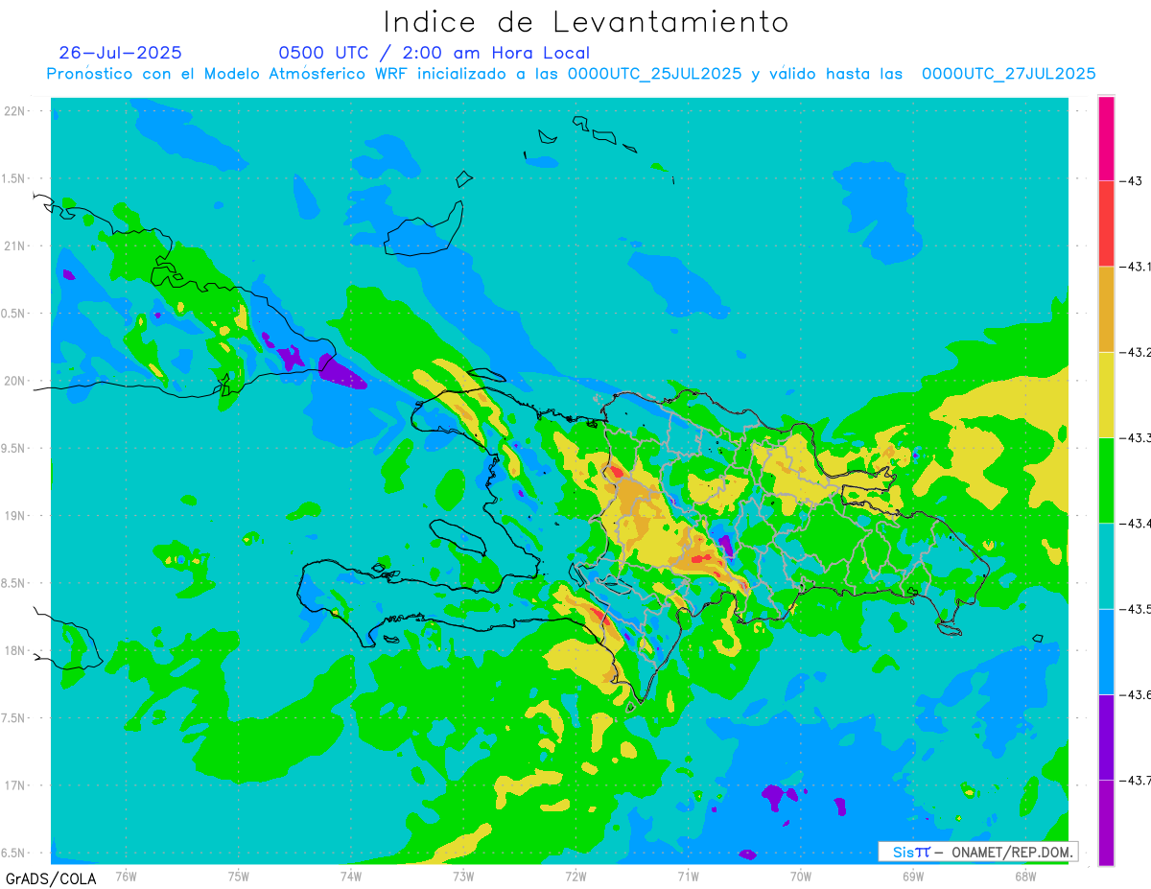Click the color bar value '-43.7'

pyautogui.click(x=1137, y=781)
